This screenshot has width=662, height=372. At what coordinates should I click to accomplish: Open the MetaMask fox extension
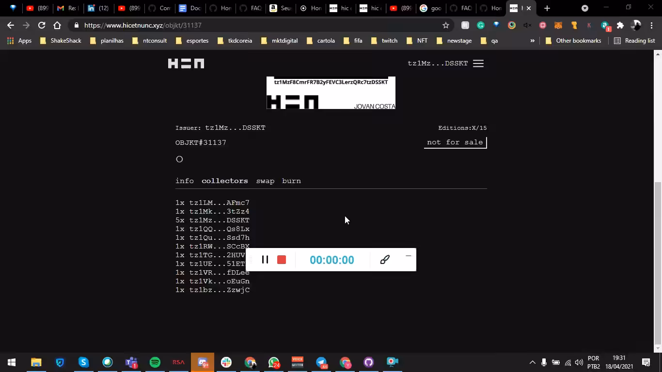click(x=558, y=25)
